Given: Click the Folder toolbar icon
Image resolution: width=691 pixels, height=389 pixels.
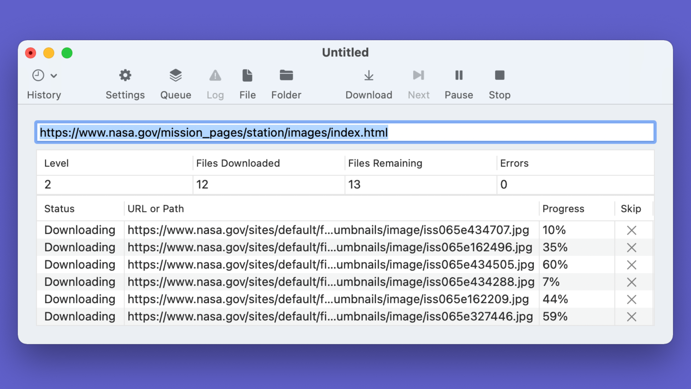Looking at the screenshot, I should (286, 75).
